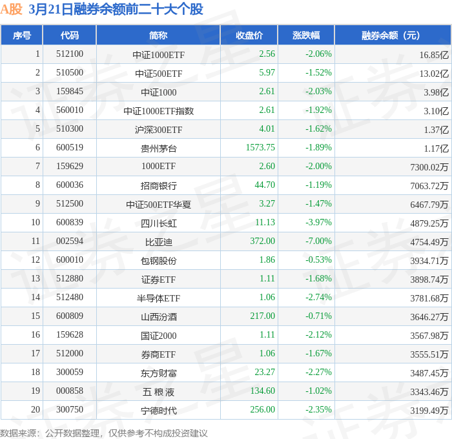Click balance value 3343.46万

(x=429, y=392)
